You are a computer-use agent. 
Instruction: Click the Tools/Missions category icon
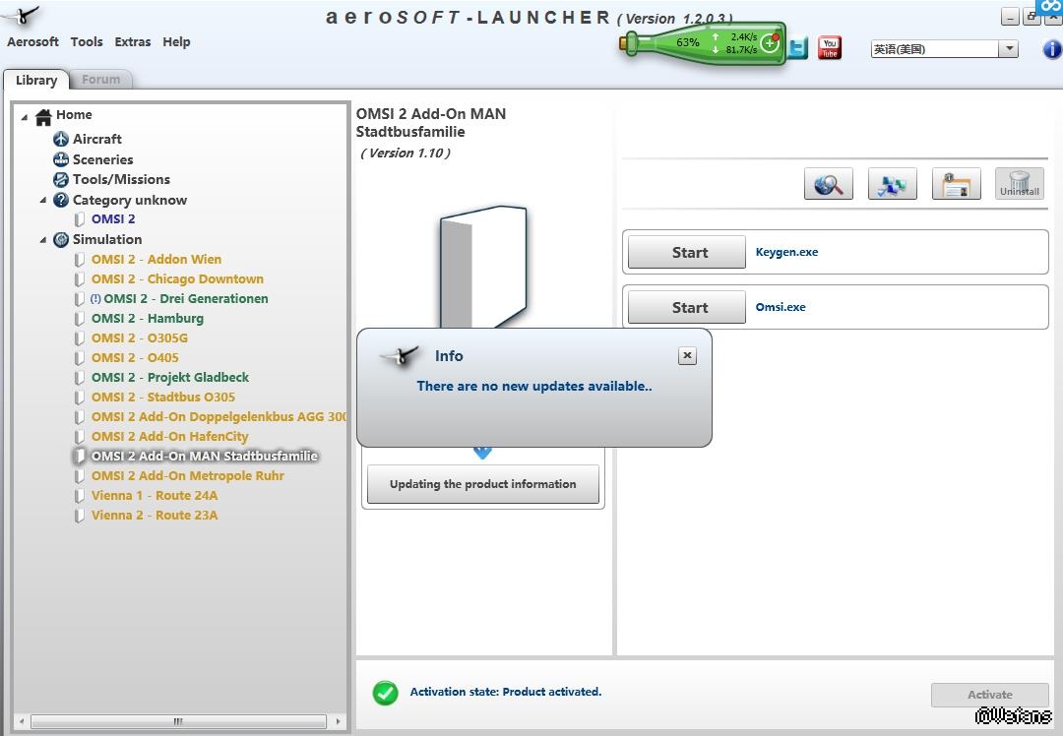click(61, 180)
